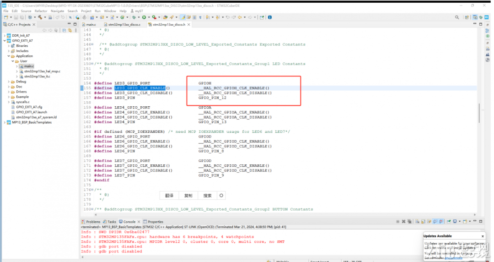Open the Open Console dropdown arrow

470,222
